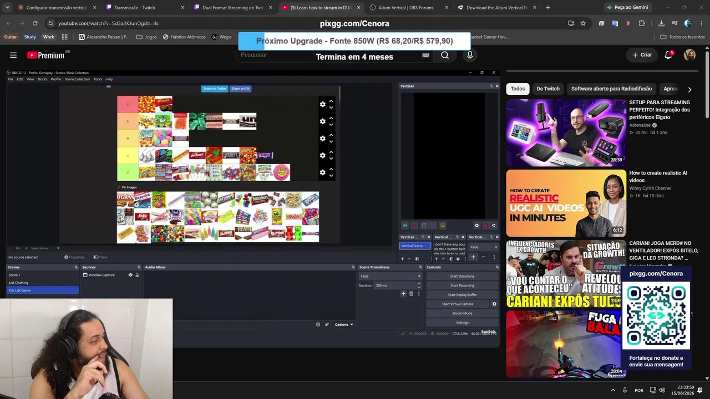Click the YouTube search magnifier button
This screenshot has height=399, width=710.
(445, 55)
